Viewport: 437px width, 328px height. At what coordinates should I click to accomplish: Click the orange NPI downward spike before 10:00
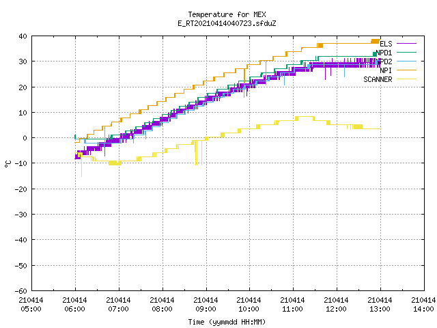pos(244,83)
